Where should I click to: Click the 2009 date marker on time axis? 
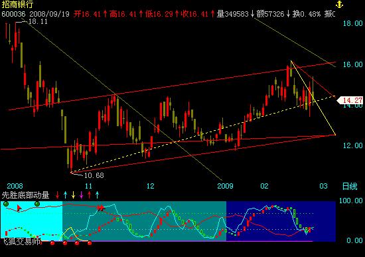(225, 186)
